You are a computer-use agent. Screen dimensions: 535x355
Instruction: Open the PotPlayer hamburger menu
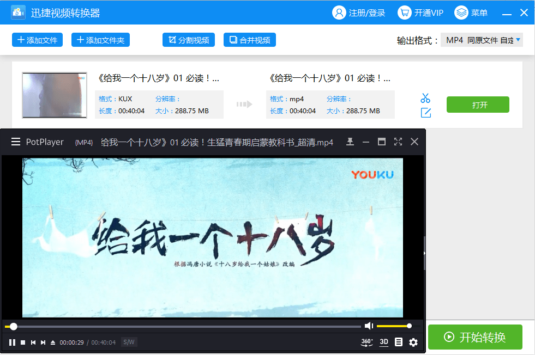[16, 142]
